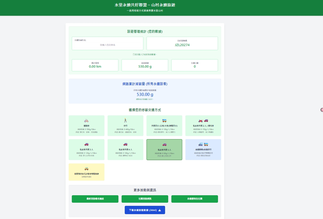Click the page title 水里永續共好聯盟 – 山村永續旅遊
Screen dimensions: 323x219
coord(145,5)
